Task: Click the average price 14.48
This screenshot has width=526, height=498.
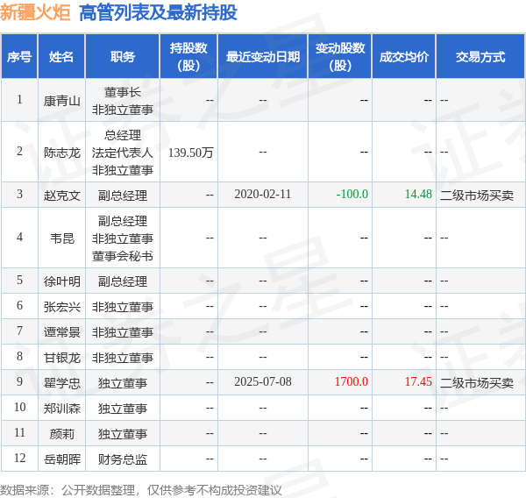Action: (x=418, y=194)
